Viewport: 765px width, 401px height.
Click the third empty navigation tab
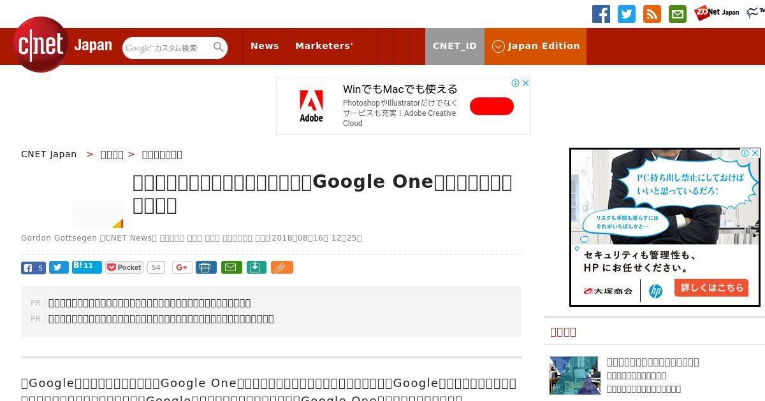pos(402,46)
